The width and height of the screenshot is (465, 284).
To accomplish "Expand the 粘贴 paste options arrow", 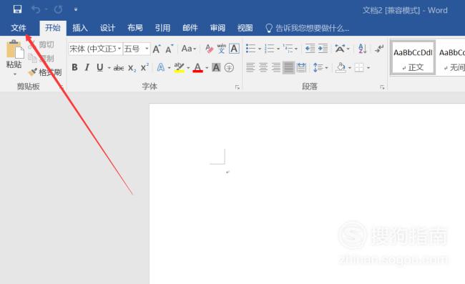I will click(x=15, y=74).
